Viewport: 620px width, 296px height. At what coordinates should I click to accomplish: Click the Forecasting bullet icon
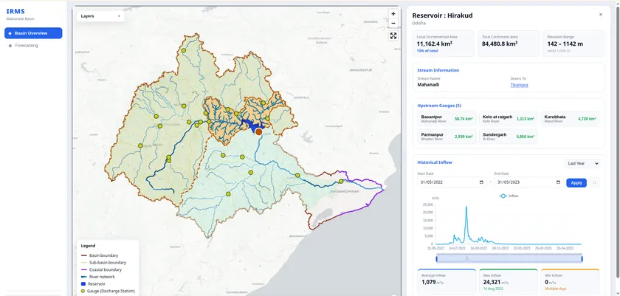point(10,46)
